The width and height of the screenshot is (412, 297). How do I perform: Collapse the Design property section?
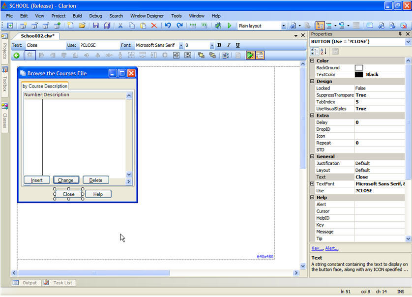[x=312, y=81]
